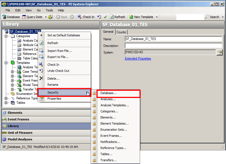Switch to the Counts tab
The height and width of the screenshot is (164, 226).
[121, 32]
